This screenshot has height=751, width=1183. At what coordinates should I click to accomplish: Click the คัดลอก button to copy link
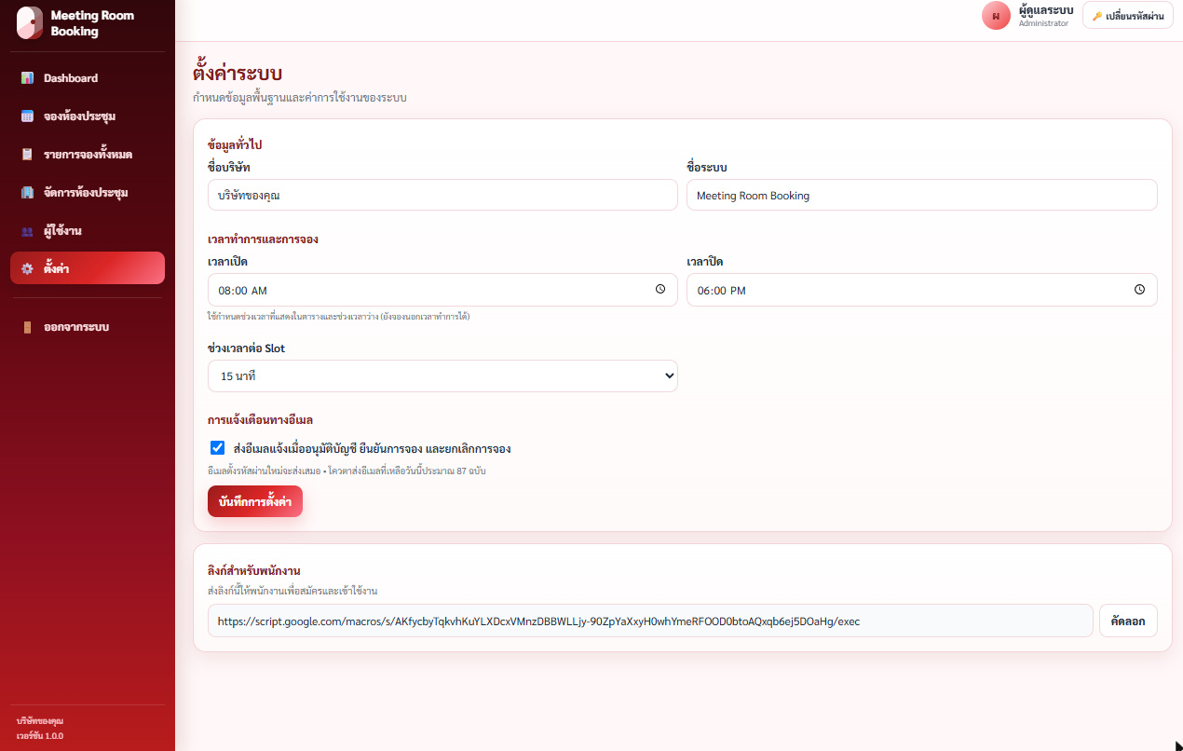click(x=1129, y=621)
